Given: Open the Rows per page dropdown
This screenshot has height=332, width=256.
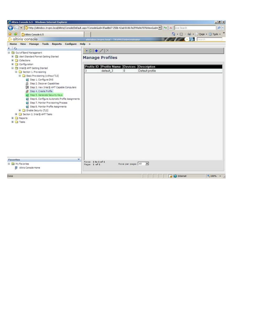Looking at the screenshot, I should point(147,164).
